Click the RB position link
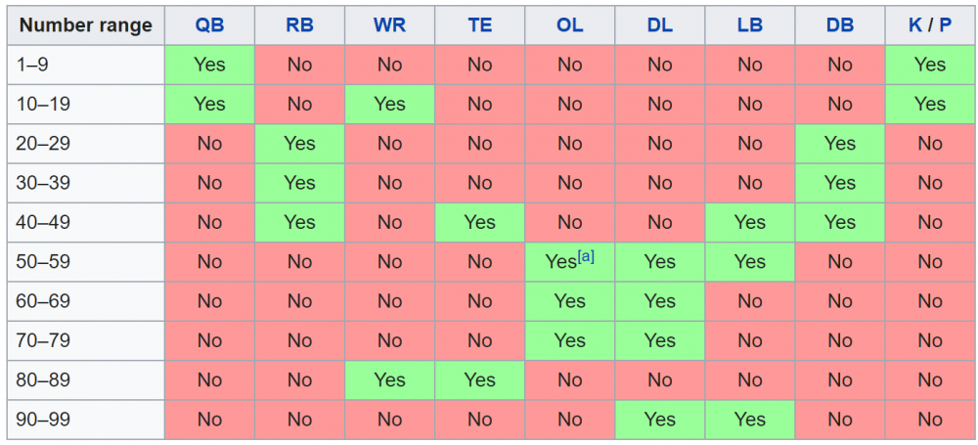The height and width of the screenshot is (445, 978). pyautogui.click(x=299, y=25)
